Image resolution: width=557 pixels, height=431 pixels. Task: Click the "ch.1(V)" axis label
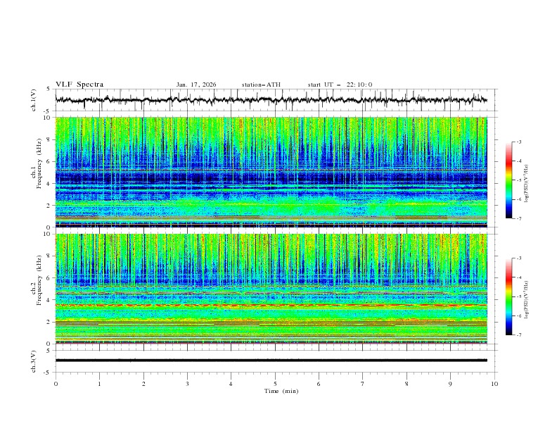[34, 100]
